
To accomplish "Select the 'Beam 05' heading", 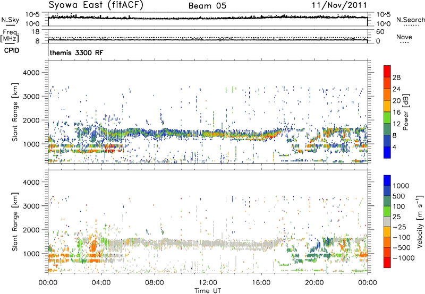I will tap(207, 6).
